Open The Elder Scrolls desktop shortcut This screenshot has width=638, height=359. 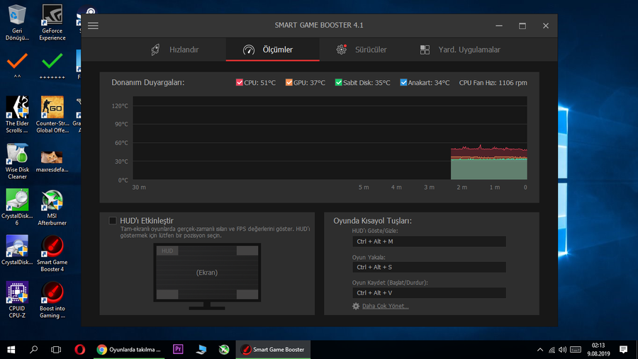pyautogui.click(x=17, y=115)
